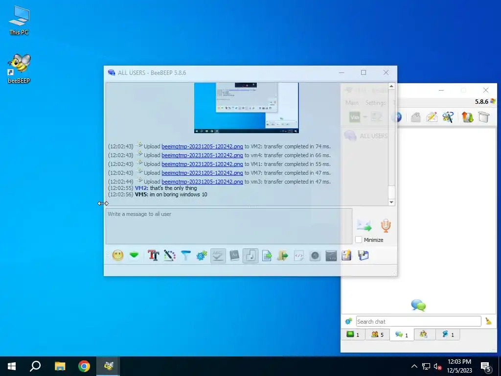Viewport: 501px width, 376px height.
Task: Click the wand icon in main toolbar
Action: 448,117
